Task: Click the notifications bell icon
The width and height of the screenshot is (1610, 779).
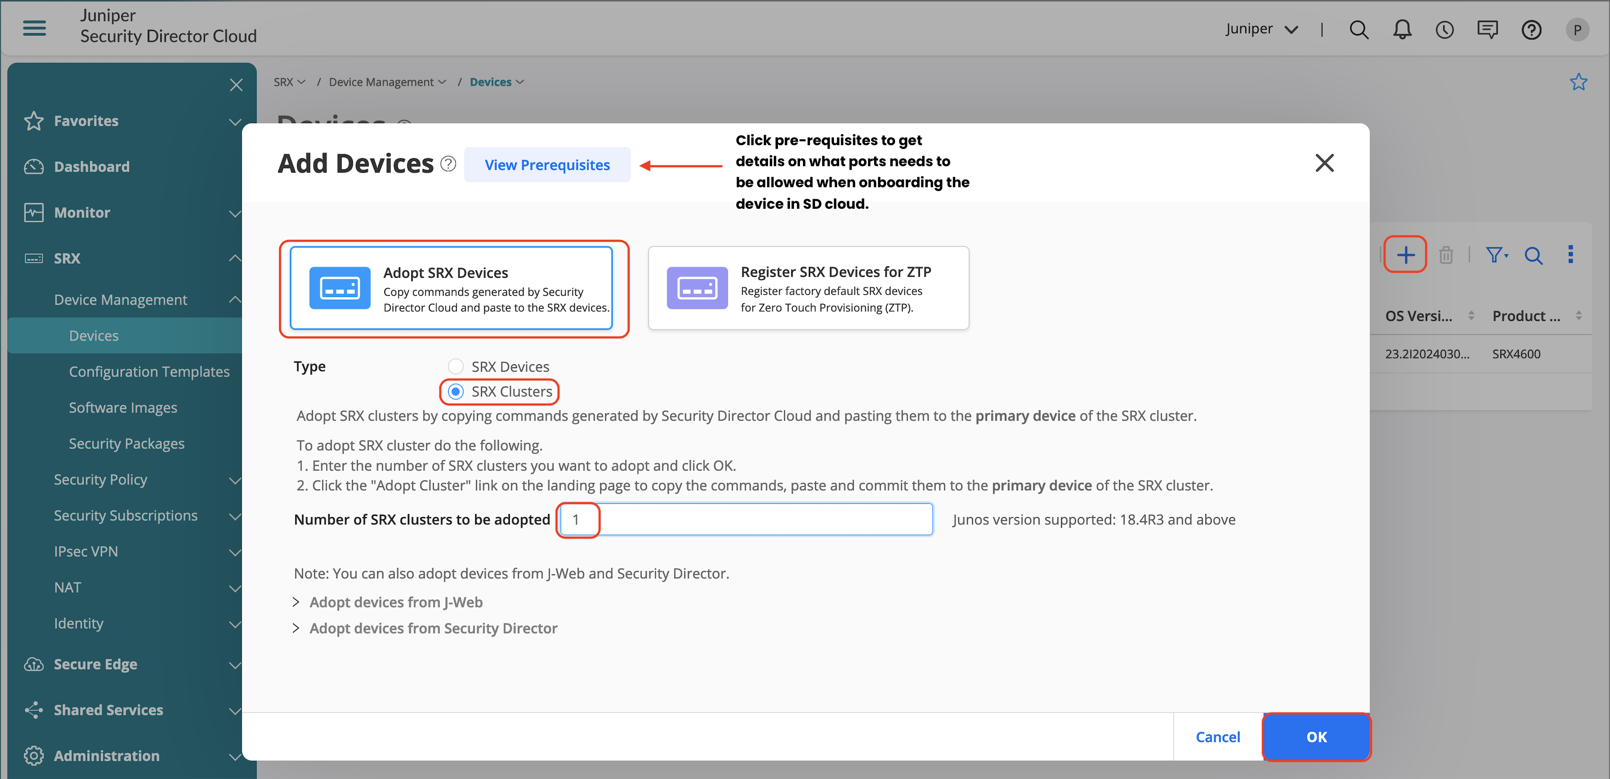Action: pos(1402,30)
